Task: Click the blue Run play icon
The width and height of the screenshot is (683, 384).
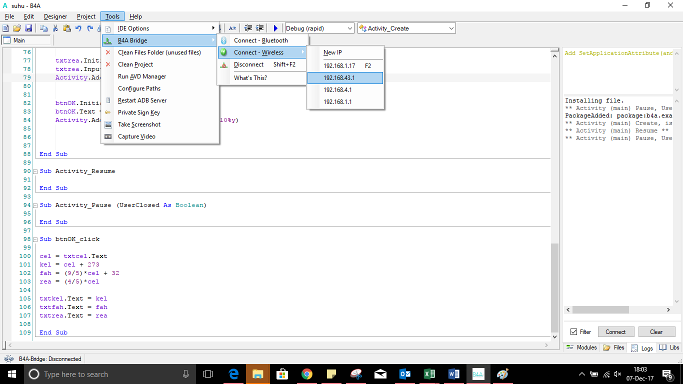Action: point(275,28)
